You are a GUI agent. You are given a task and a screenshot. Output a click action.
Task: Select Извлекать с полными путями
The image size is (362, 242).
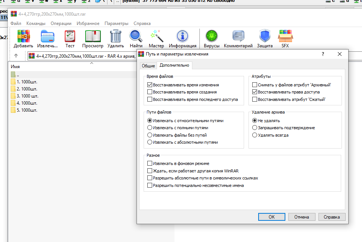(x=150, y=128)
